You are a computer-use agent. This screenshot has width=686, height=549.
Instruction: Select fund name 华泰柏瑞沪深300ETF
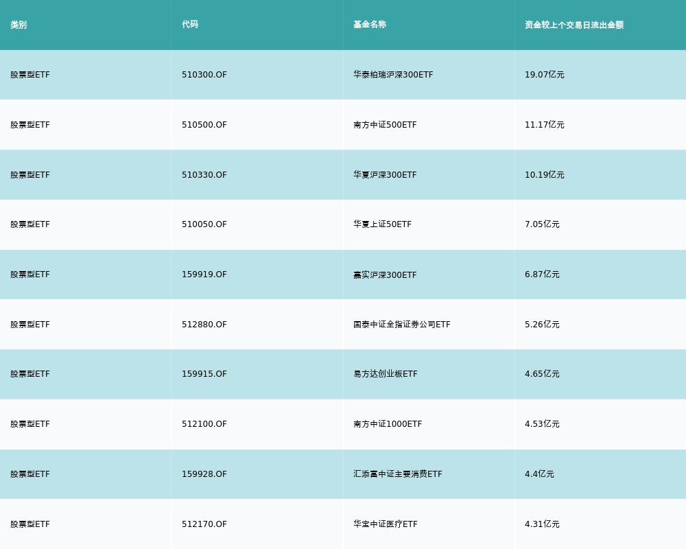pyautogui.click(x=393, y=74)
